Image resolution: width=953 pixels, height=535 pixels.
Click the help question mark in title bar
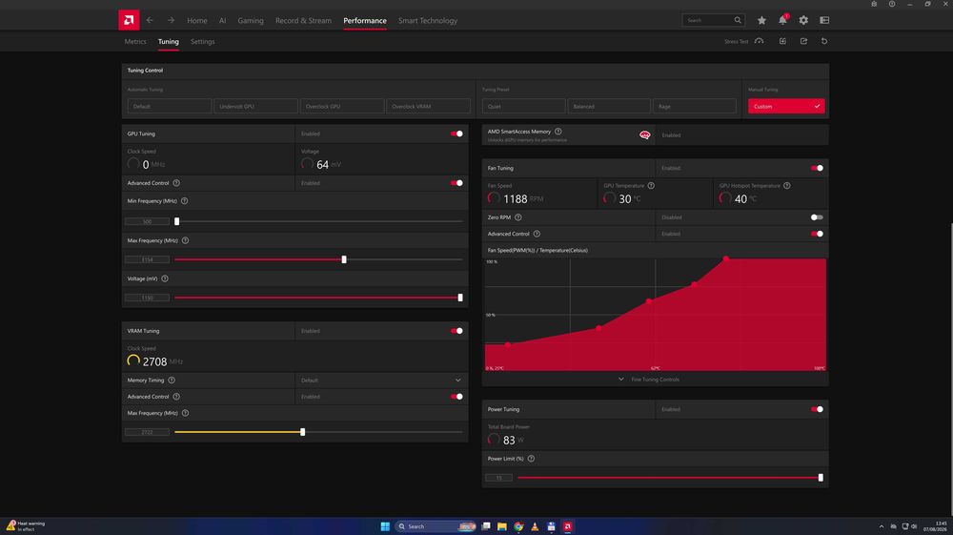(x=892, y=4)
